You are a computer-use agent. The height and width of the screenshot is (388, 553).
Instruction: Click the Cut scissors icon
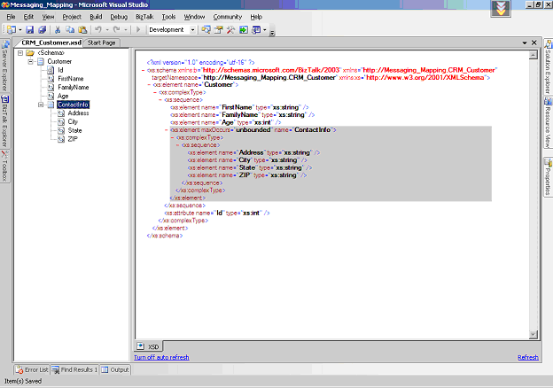click(58, 30)
